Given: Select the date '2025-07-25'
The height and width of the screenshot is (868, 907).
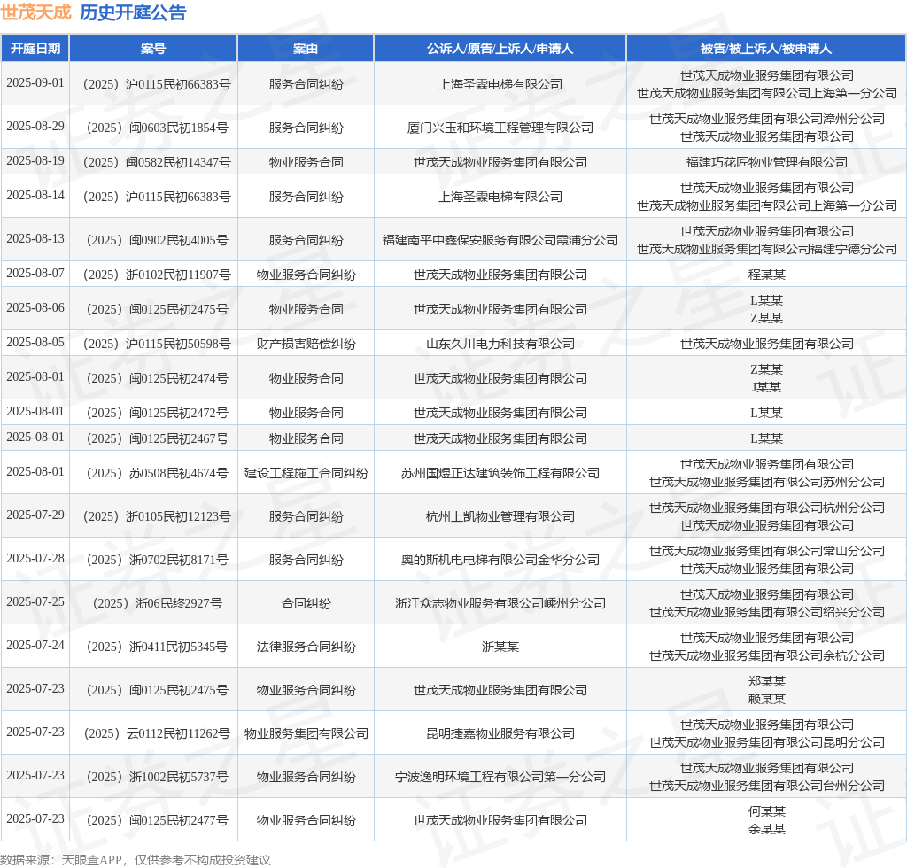Looking at the screenshot, I should [35, 601].
